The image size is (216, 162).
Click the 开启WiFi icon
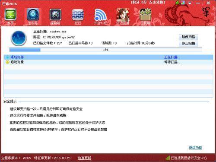click(x=100, y=16)
